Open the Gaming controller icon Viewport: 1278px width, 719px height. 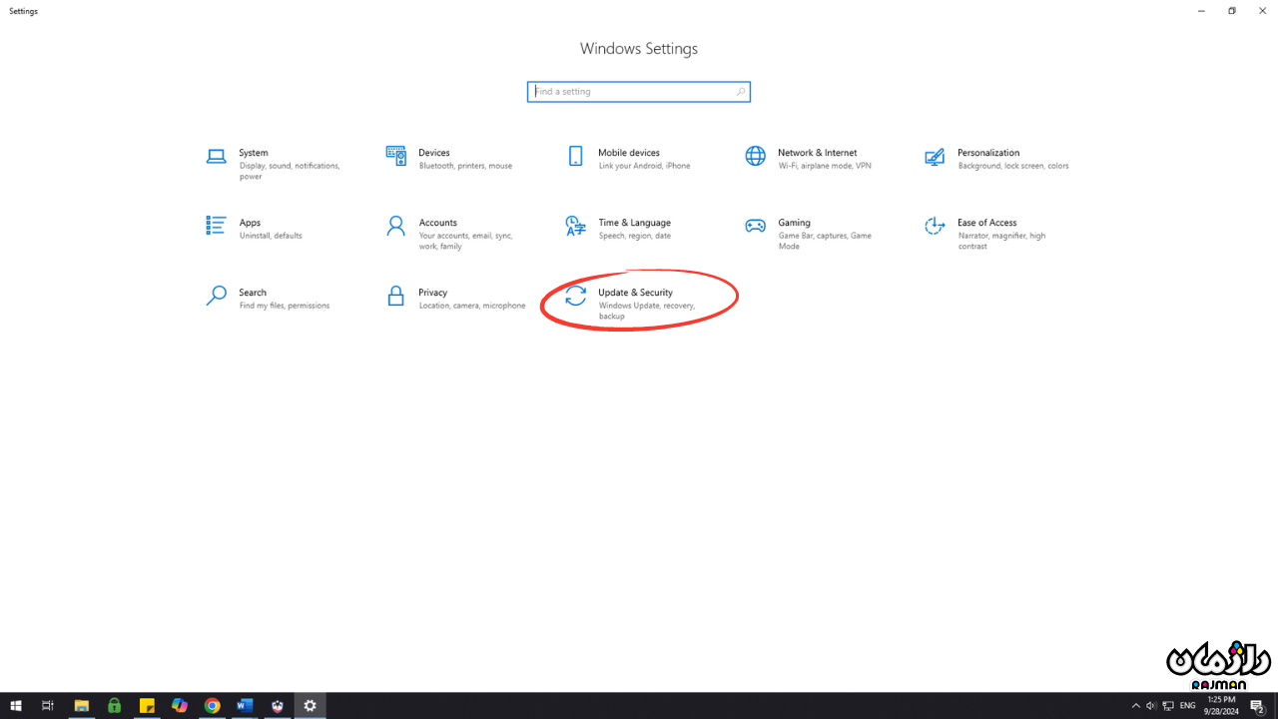(756, 226)
